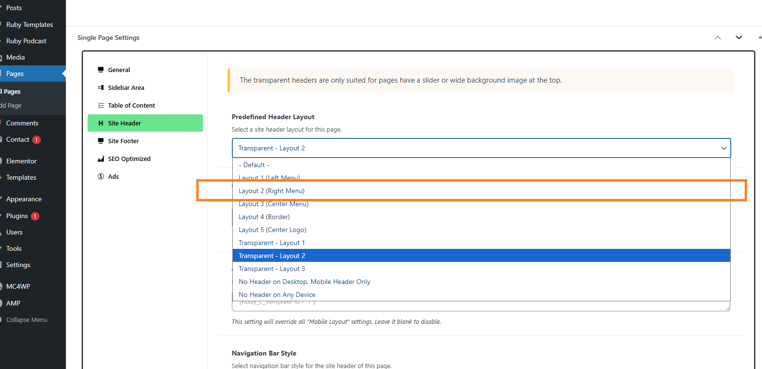This screenshot has height=369, width=762.
Task: Move Single Page Settings panel down arrow
Action: click(739, 37)
